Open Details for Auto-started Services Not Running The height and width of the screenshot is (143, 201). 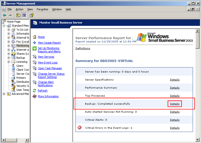click(175, 112)
